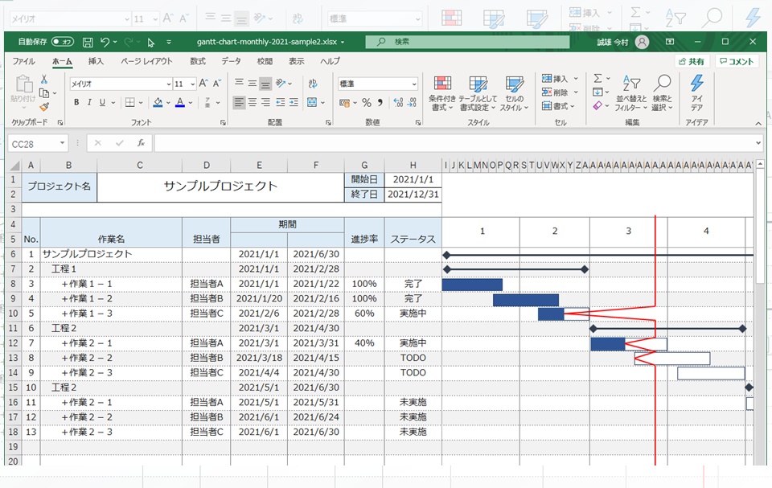Click the Paste clipboard icon
Image resolution: width=772 pixels, height=488 pixels.
[23, 84]
